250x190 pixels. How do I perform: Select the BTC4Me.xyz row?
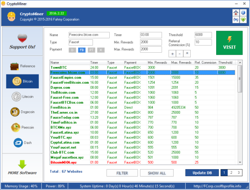[x=143, y=128]
